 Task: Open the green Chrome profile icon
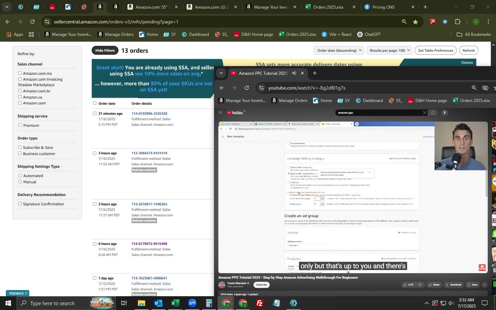(x=476, y=22)
